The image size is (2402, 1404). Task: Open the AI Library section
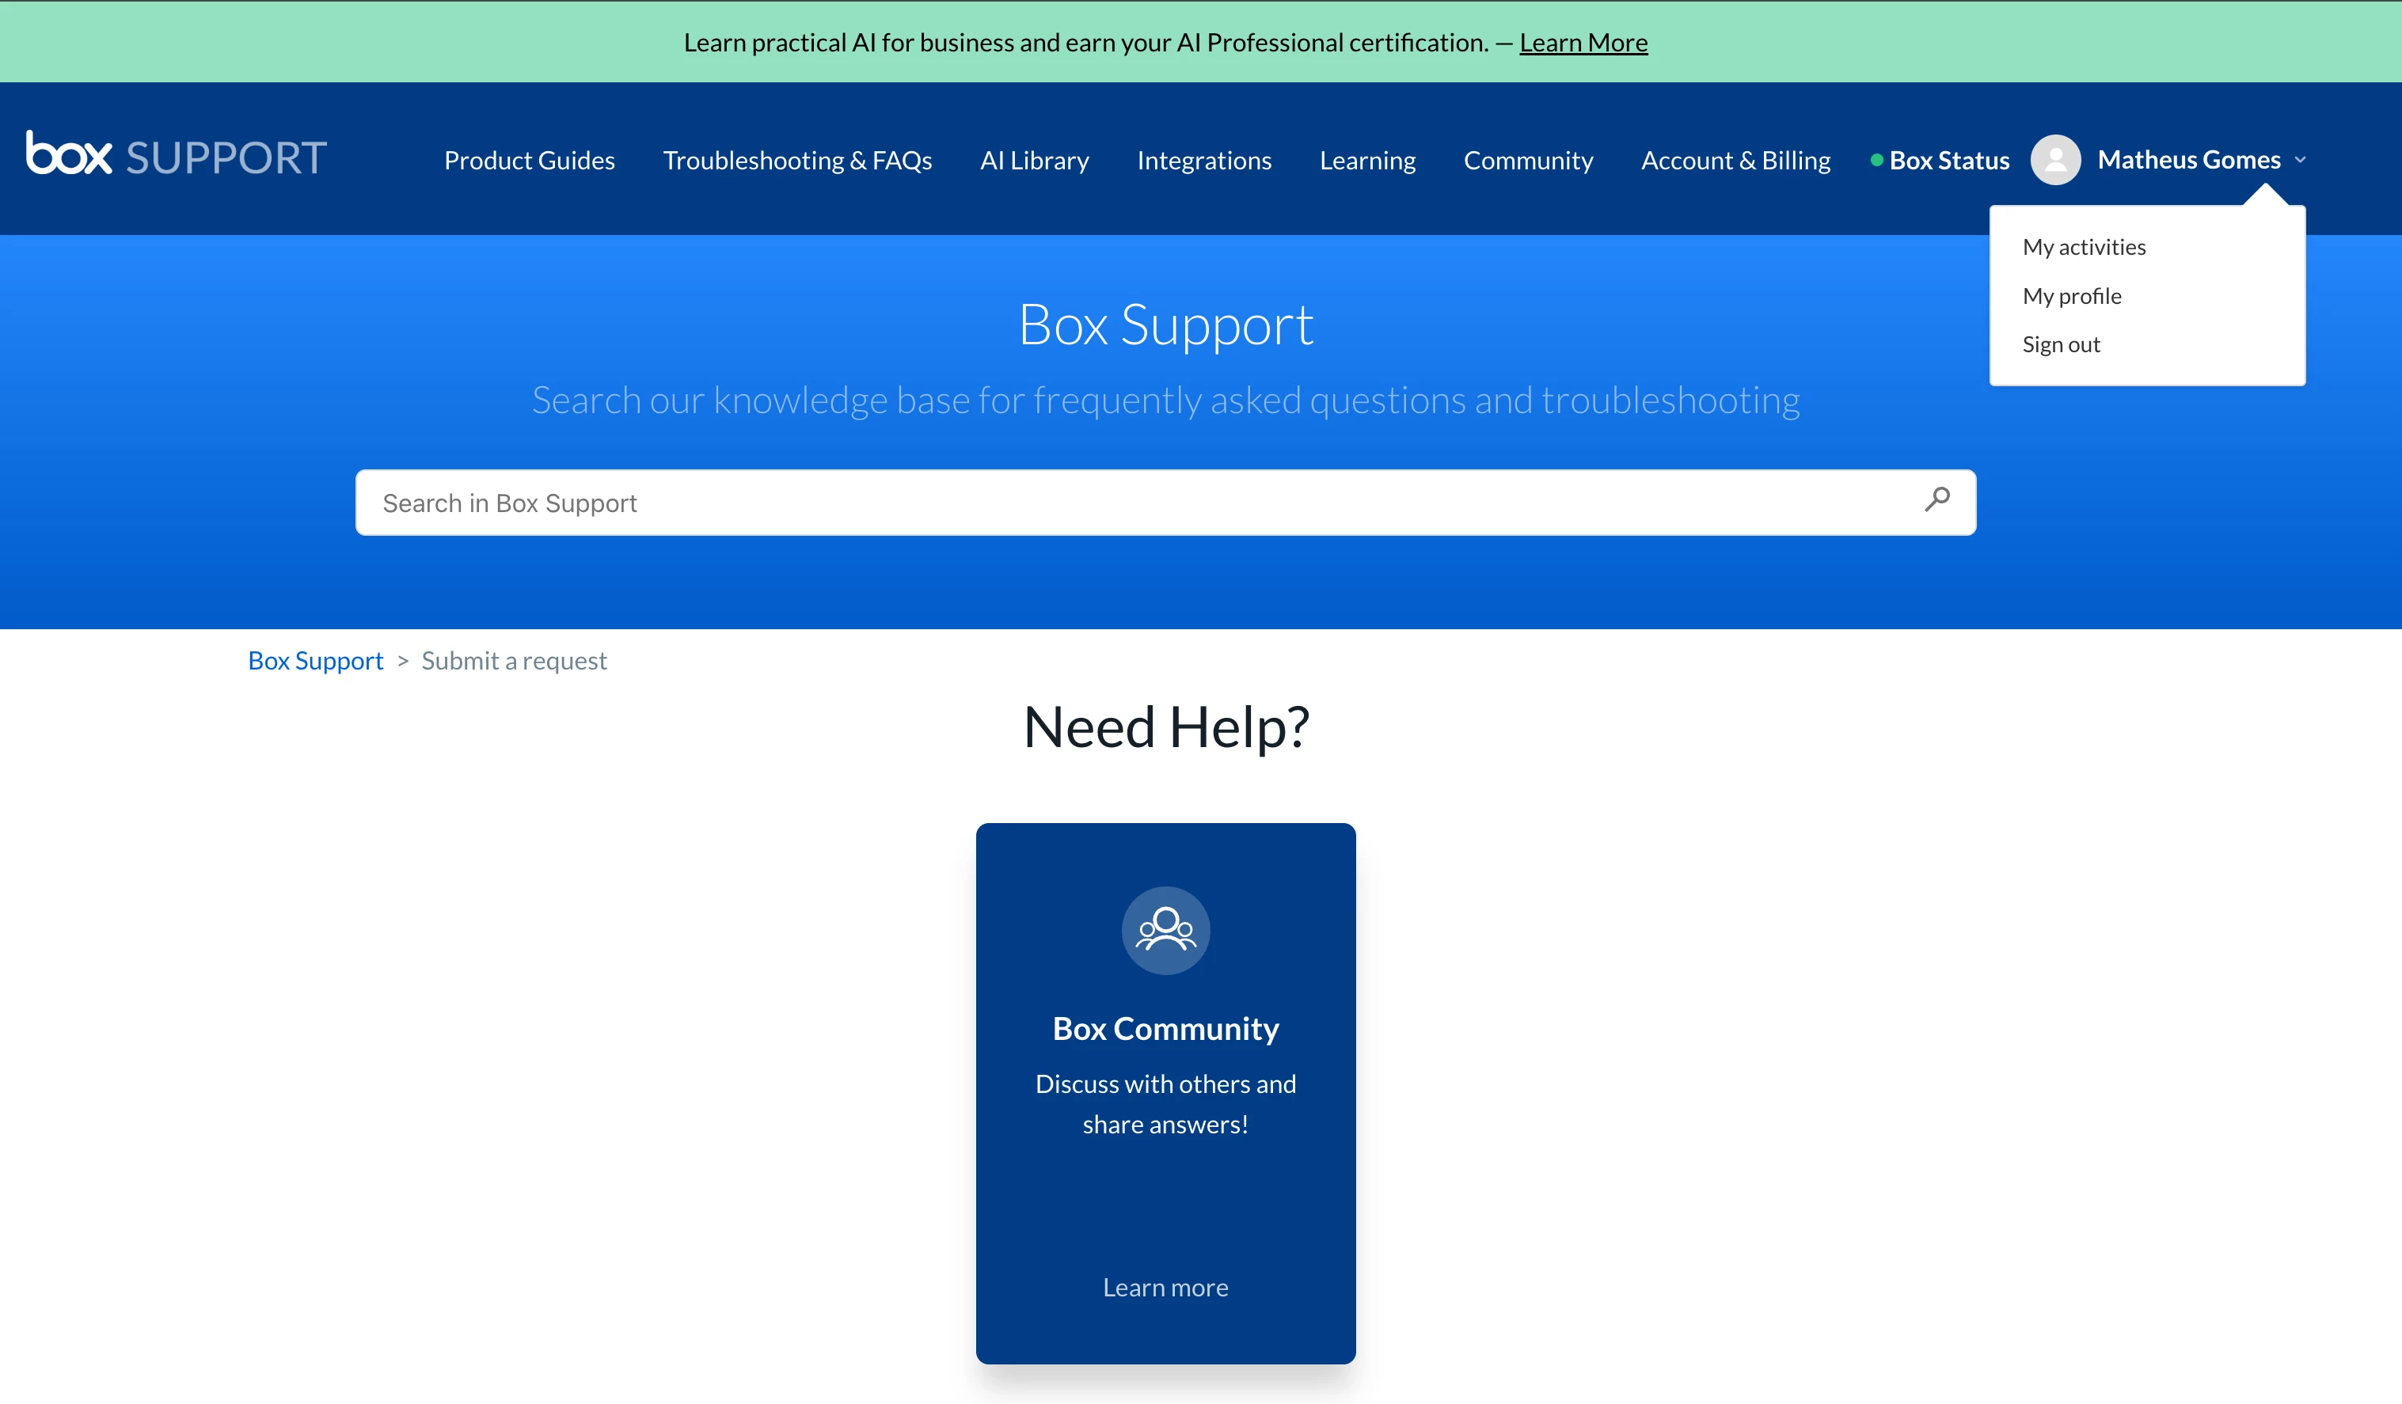pos(1034,160)
